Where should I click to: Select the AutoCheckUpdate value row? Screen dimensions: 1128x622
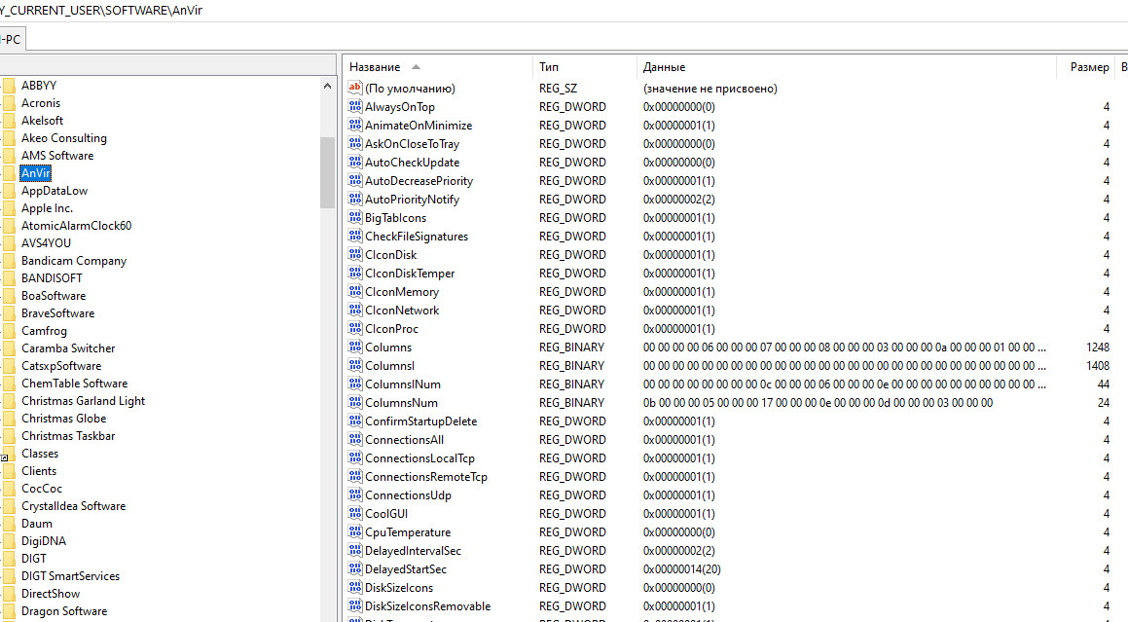[x=412, y=163]
